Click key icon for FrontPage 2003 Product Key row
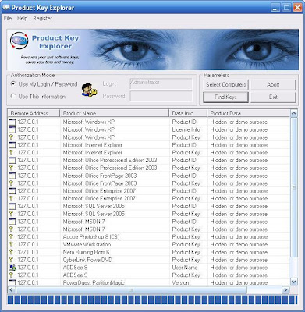The height and width of the screenshot is (312, 305). tap(12, 183)
